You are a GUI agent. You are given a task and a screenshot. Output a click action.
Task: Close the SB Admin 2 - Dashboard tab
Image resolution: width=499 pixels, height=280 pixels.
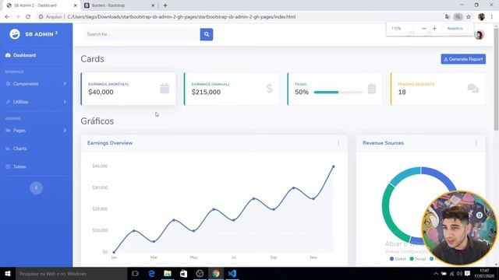click(x=75, y=5)
